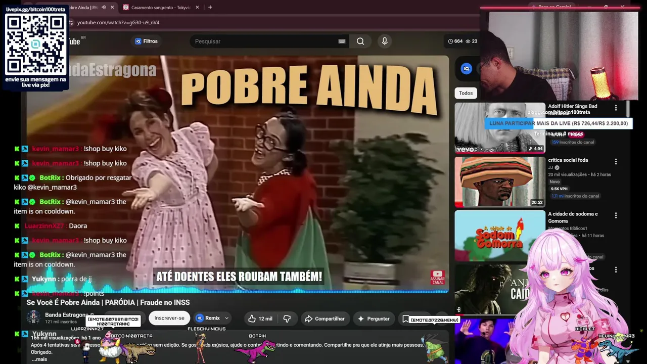Screen dimensions: 647x364
Task: Close the Pobre Ainda browser tab
Action: (x=112, y=7)
